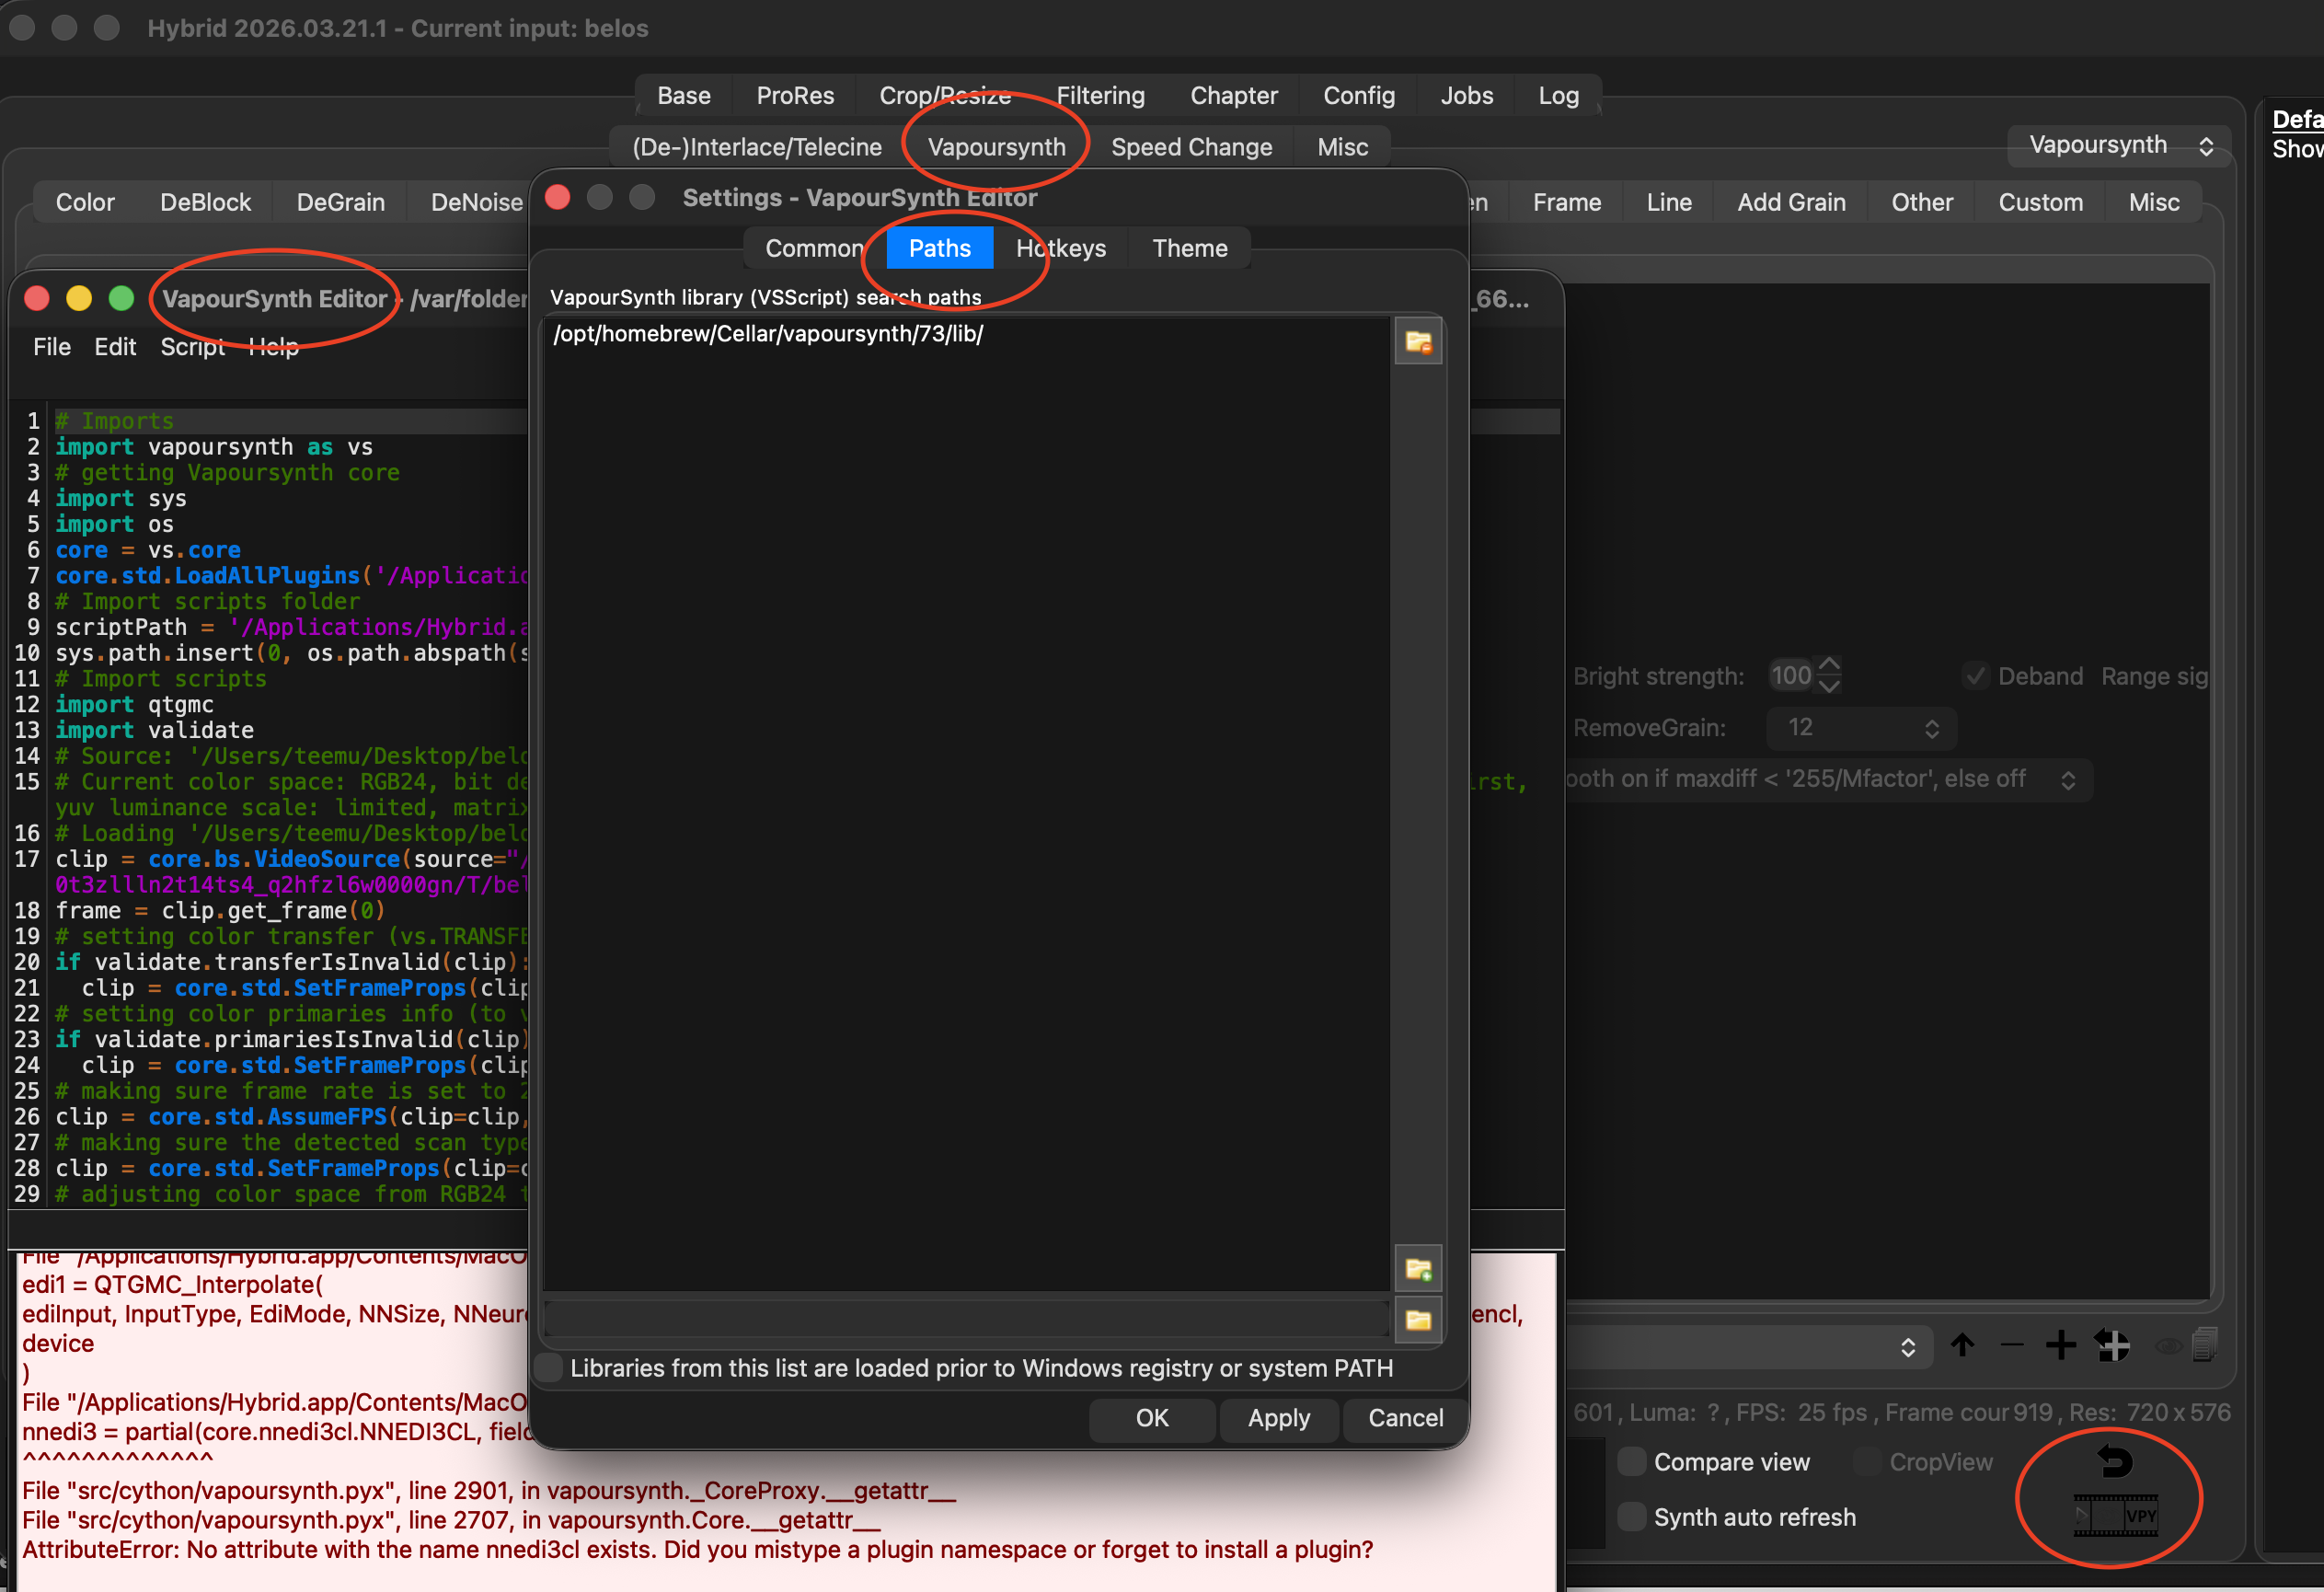Open the dropdown left of the up arrow
The width and height of the screenshot is (2324, 1592).
click(1750, 1347)
